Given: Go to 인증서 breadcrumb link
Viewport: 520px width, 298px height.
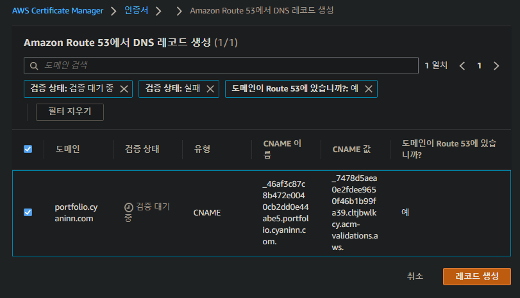Looking at the screenshot, I should [x=137, y=11].
